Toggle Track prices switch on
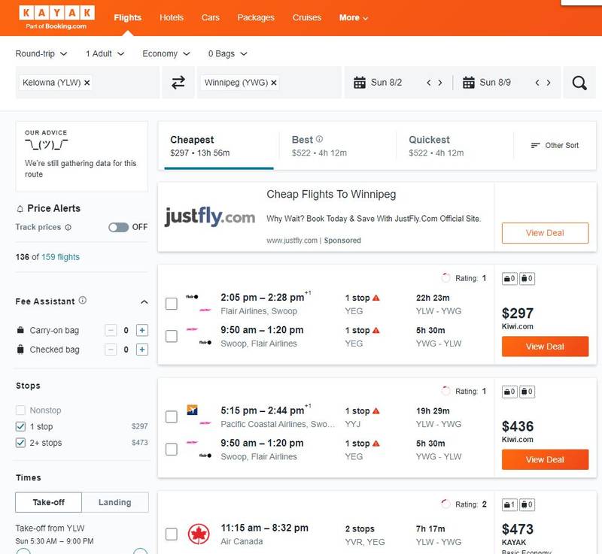The height and width of the screenshot is (554, 602). coord(118,227)
